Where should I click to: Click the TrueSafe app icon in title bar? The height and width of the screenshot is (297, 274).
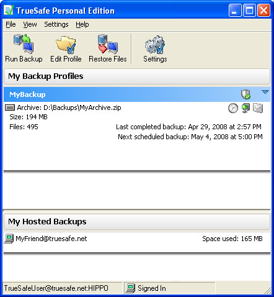9,10
